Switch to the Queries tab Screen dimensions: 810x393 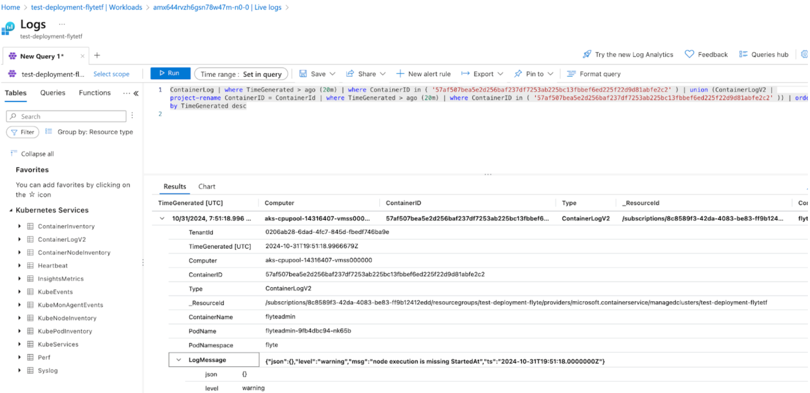[x=53, y=93]
